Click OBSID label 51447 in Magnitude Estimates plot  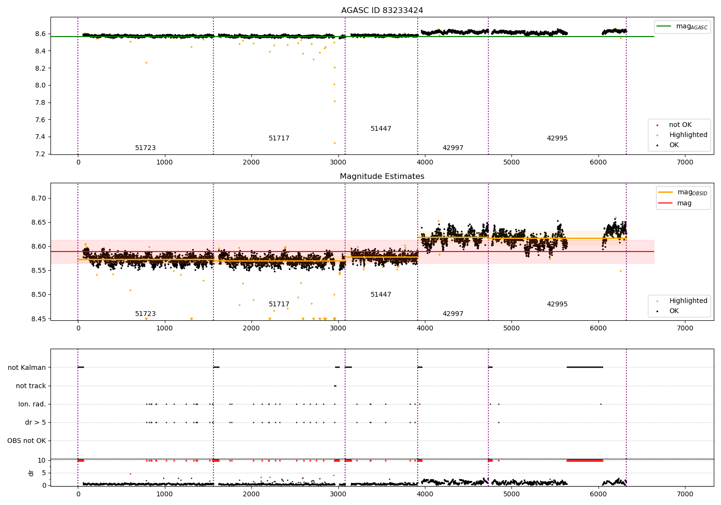tap(381, 295)
